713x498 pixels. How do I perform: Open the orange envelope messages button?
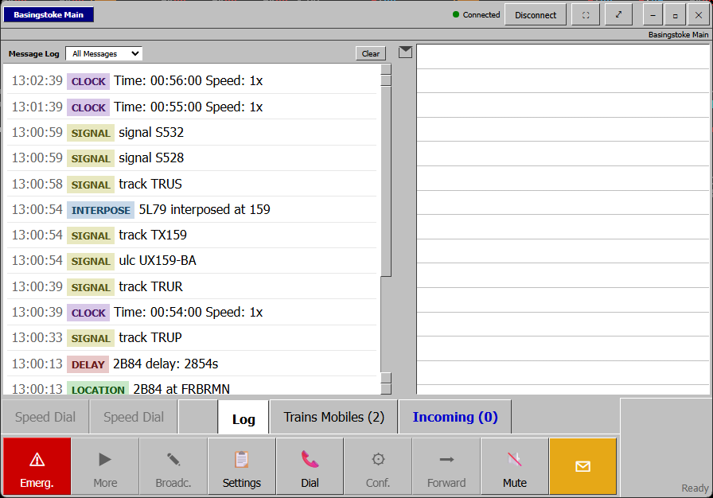point(583,465)
